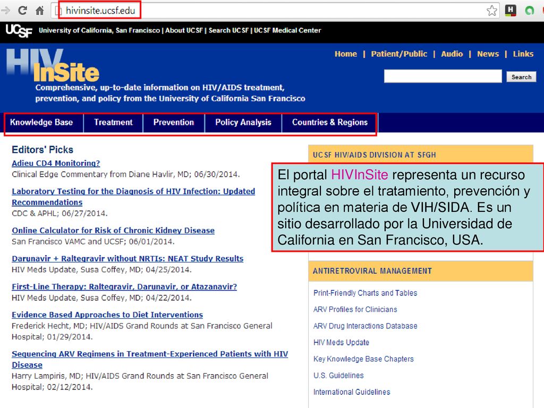Click the forward arrow in browser
Viewport: 544px width, 408px height.
(5, 11)
